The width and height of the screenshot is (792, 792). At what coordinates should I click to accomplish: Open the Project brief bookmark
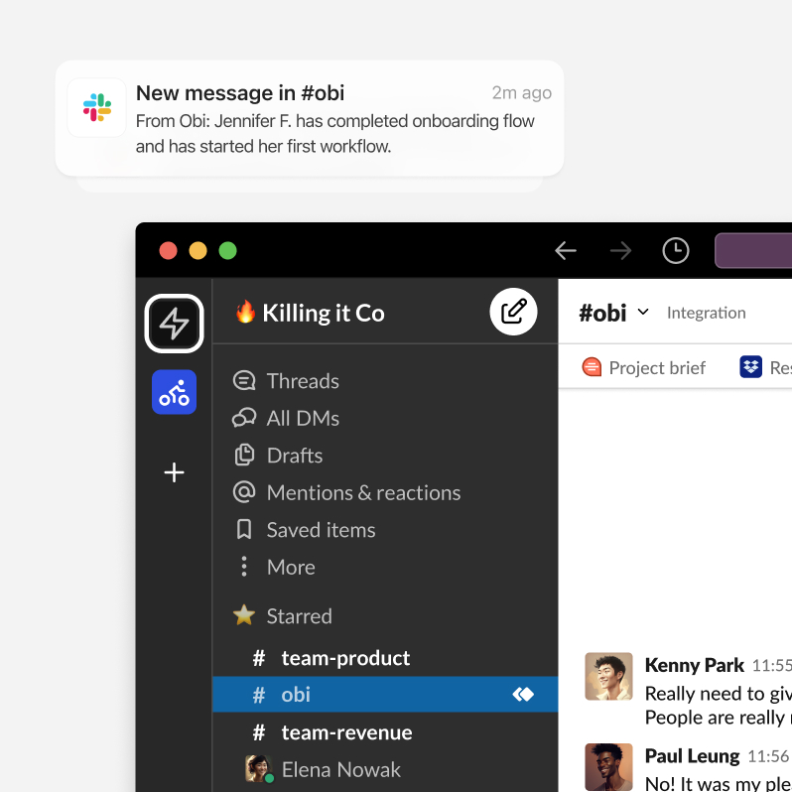(x=643, y=367)
